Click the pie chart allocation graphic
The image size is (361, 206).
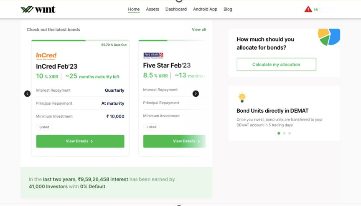(x=329, y=37)
